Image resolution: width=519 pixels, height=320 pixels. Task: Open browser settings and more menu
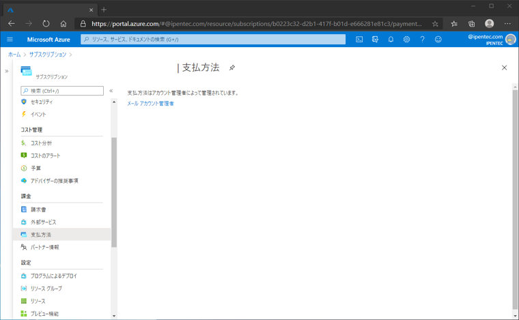[507, 24]
